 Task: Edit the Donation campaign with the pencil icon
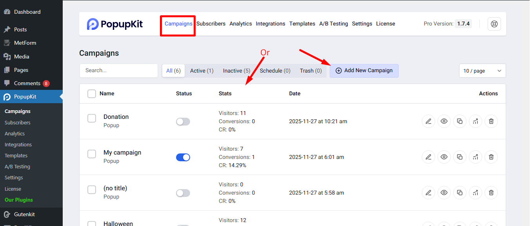point(428,121)
